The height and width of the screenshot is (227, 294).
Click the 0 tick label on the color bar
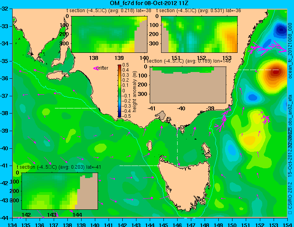click(124, 90)
